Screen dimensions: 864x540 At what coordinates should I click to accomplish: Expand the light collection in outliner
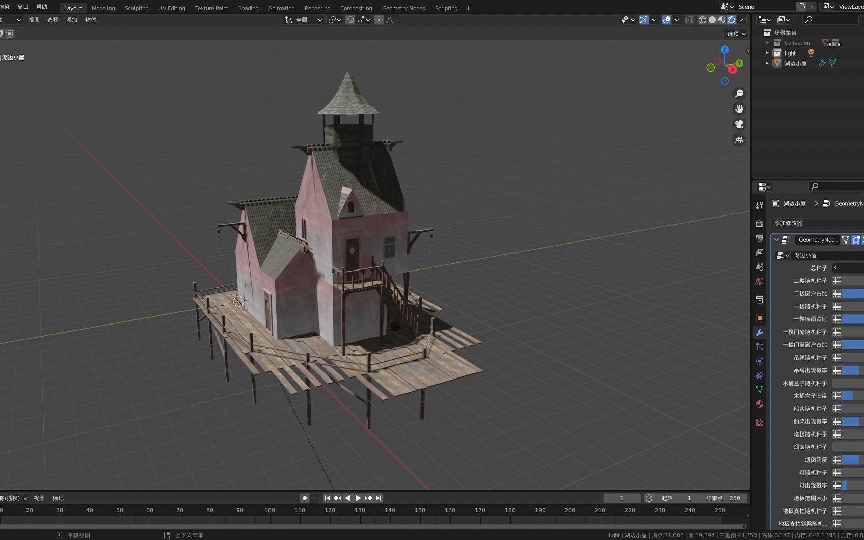point(767,53)
